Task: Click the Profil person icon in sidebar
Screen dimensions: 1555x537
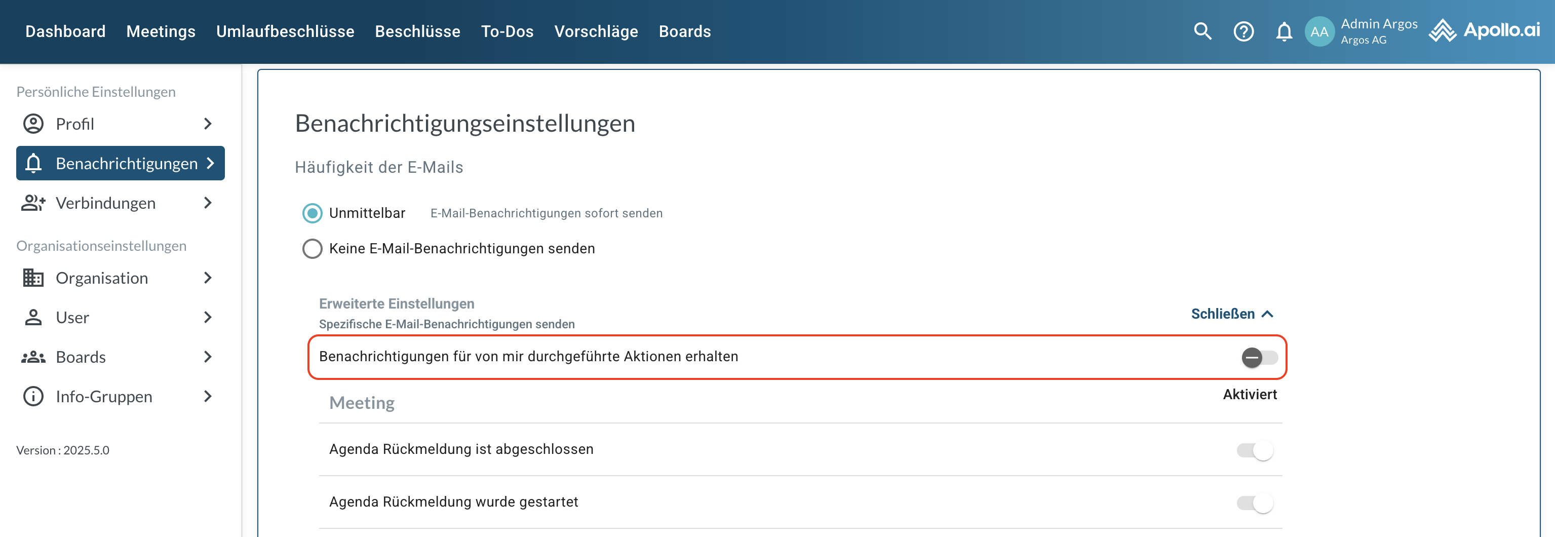Action: point(33,124)
